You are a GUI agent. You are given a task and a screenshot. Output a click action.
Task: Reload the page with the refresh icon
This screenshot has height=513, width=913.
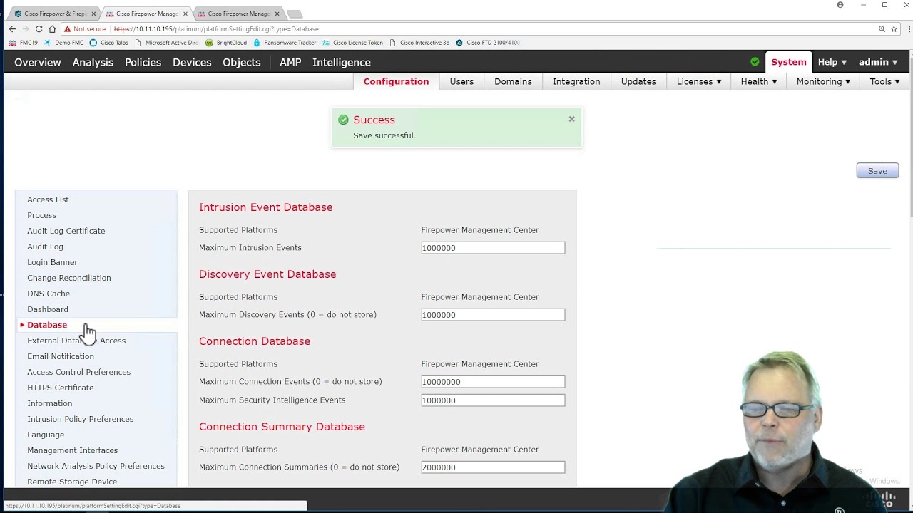[x=39, y=29]
